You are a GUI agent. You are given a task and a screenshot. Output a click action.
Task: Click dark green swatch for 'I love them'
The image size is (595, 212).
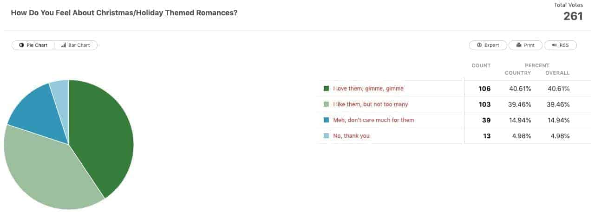tap(326, 88)
